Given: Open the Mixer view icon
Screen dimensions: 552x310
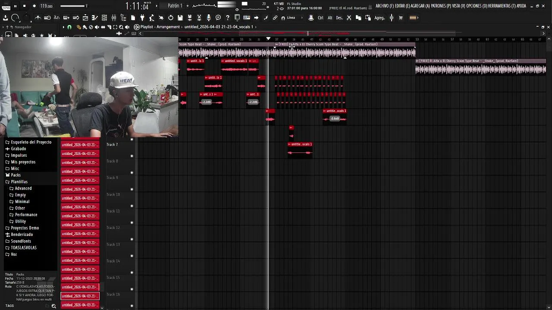Looking at the screenshot, I should pos(114,18).
